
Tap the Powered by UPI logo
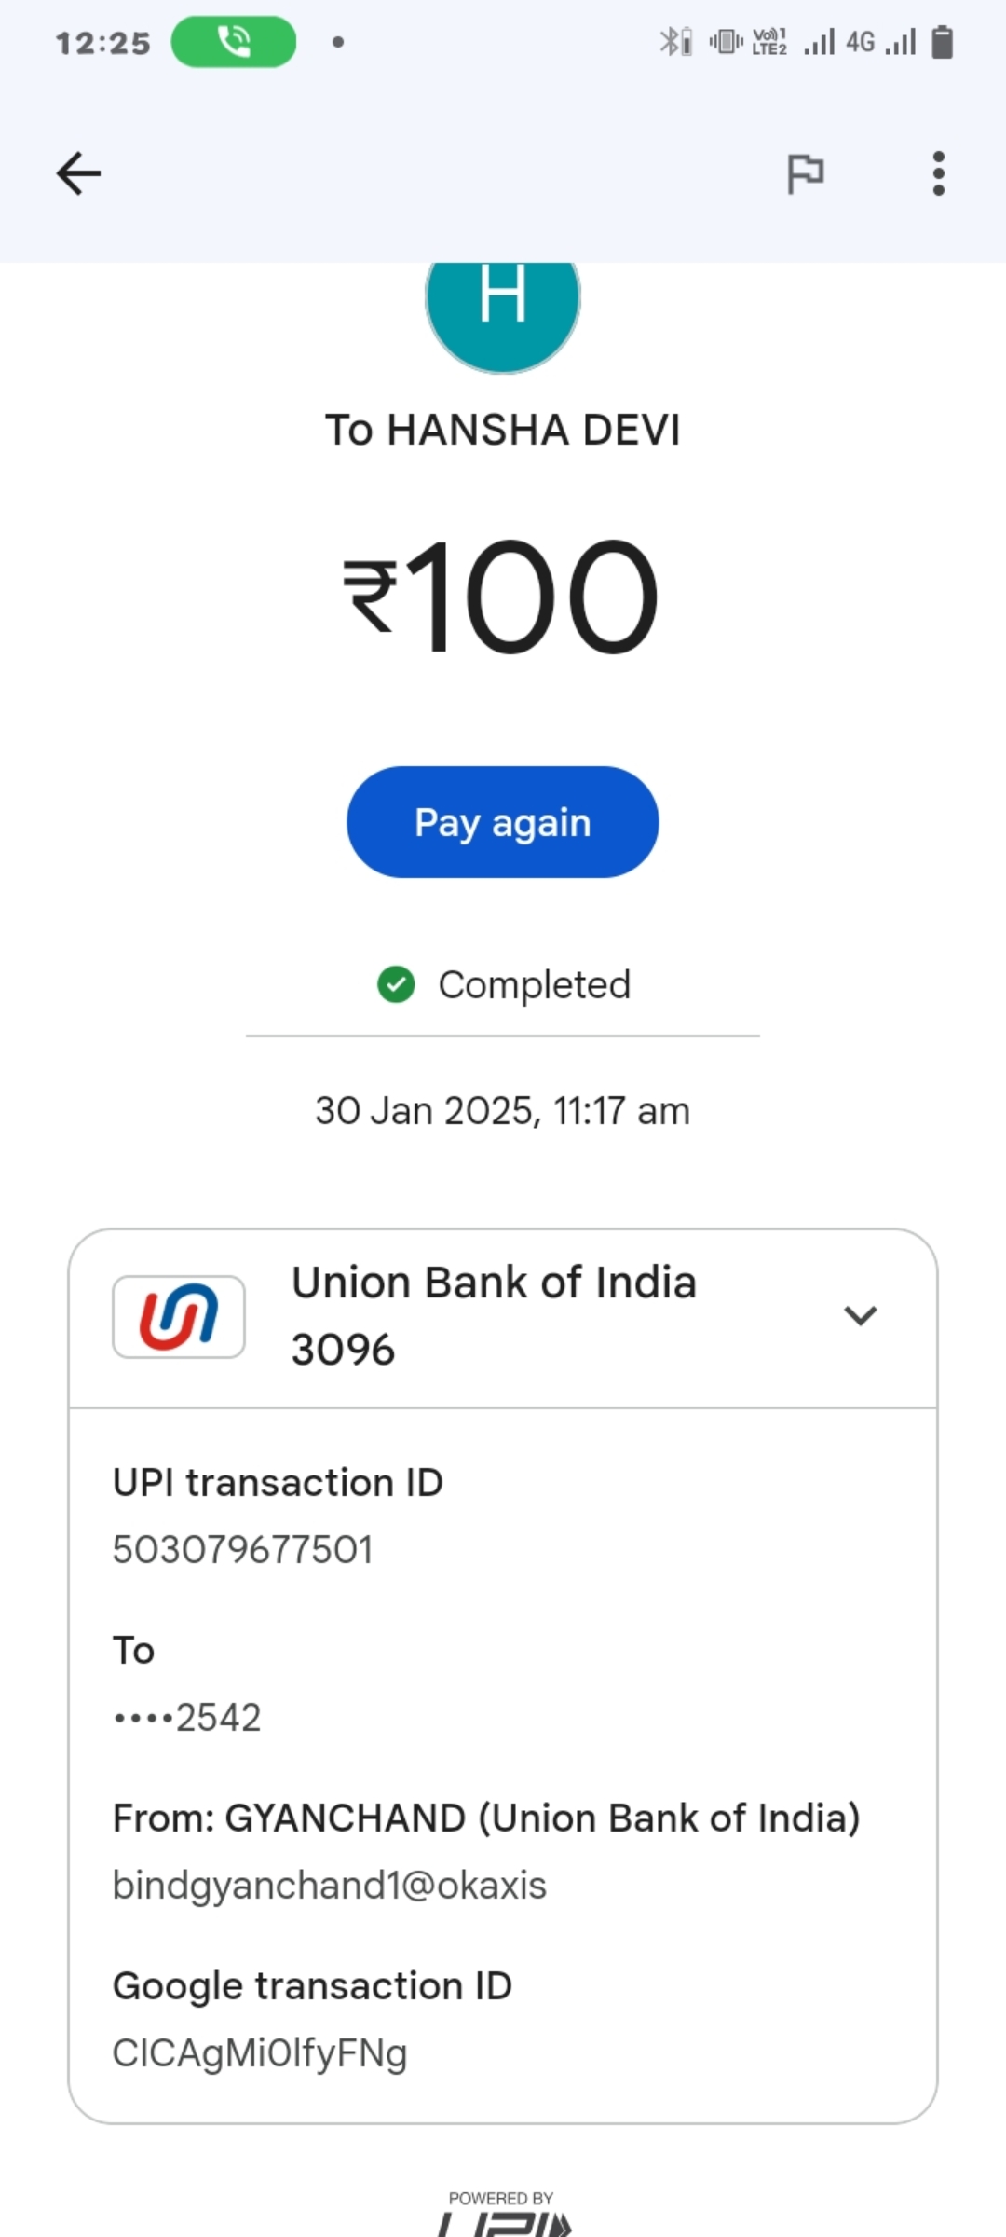click(x=503, y=2214)
